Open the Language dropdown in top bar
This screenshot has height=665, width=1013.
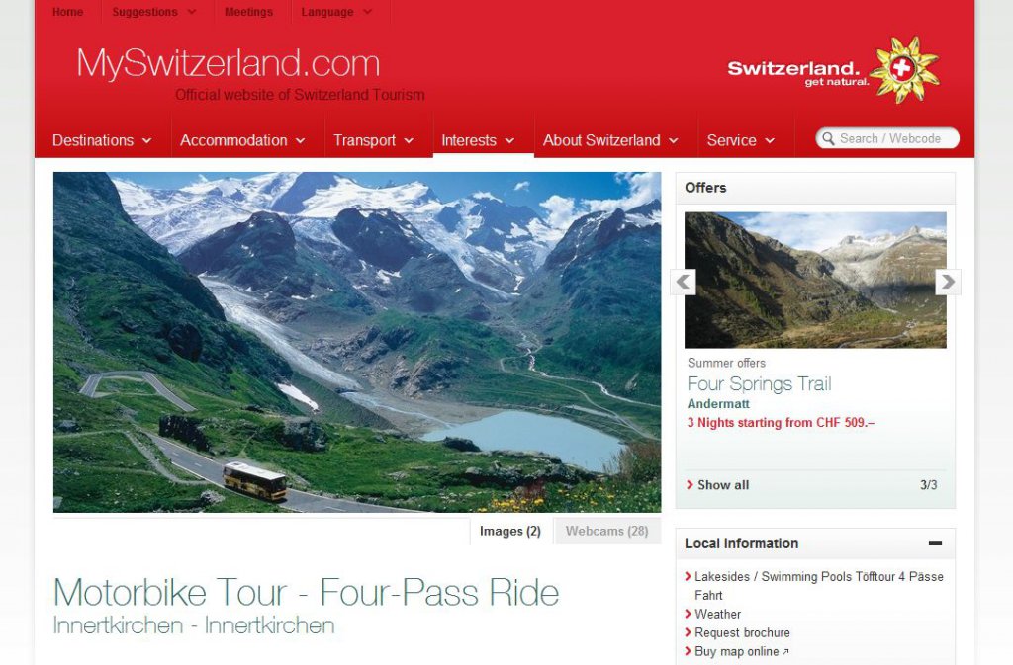[336, 12]
